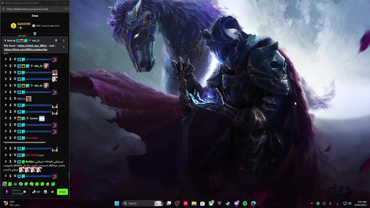370x208 pixels.
Task: Send message with the green Chat button
Action: [x=62, y=192]
